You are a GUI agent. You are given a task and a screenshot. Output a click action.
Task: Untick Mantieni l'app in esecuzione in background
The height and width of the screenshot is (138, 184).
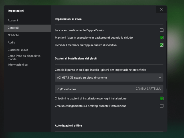click(x=162, y=37)
